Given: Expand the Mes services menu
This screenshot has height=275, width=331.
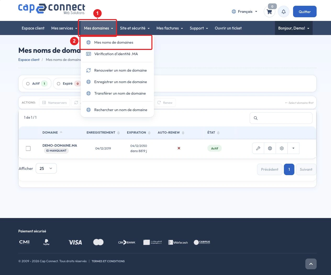Looking at the screenshot, I should pos(64,28).
